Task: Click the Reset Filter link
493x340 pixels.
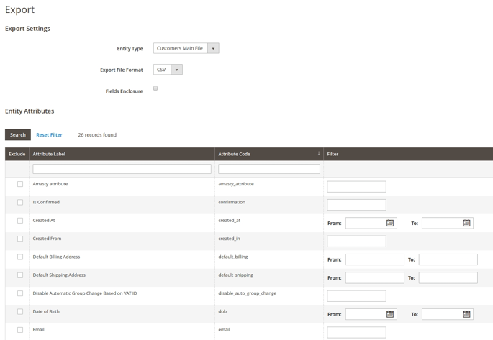Action: coord(49,135)
